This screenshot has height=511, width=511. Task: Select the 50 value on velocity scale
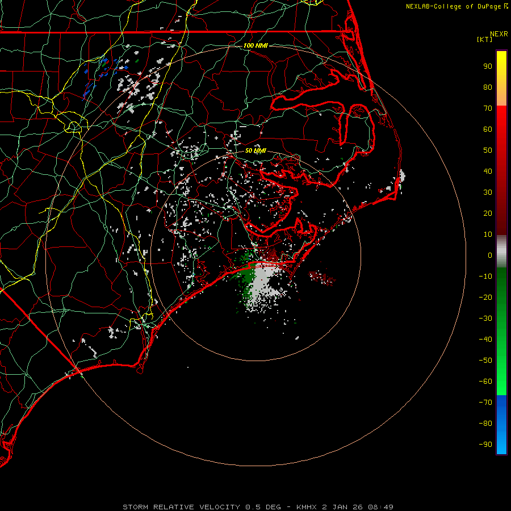(x=488, y=150)
